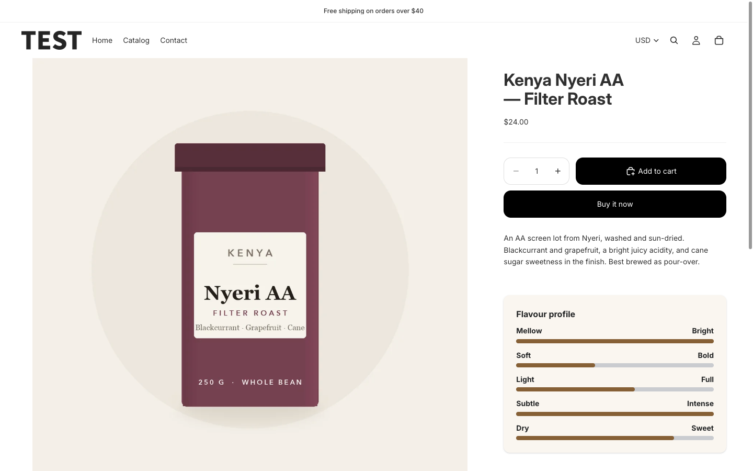Increase quantity with the plus icon
Image resolution: width=753 pixels, height=471 pixels.
558,171
